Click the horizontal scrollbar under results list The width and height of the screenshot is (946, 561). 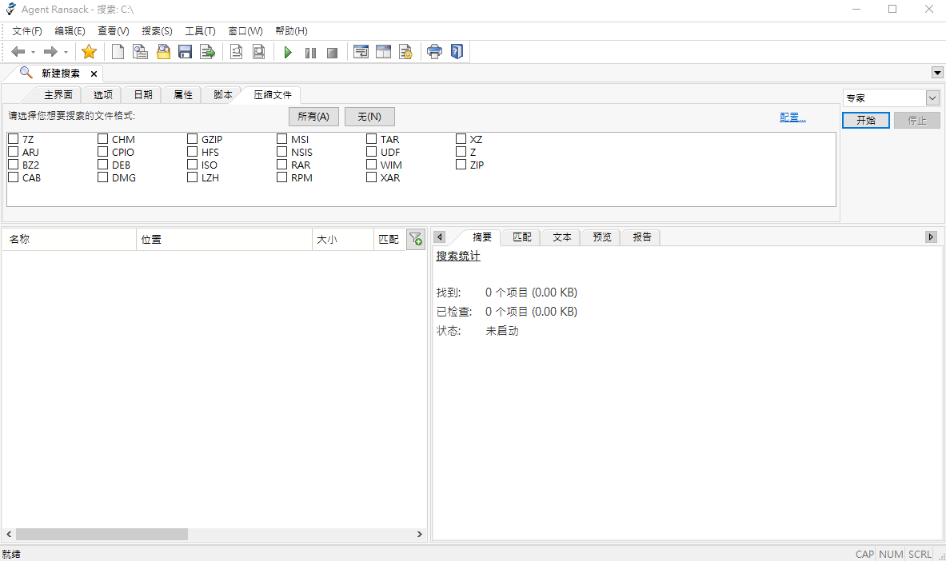pos(102,534)
